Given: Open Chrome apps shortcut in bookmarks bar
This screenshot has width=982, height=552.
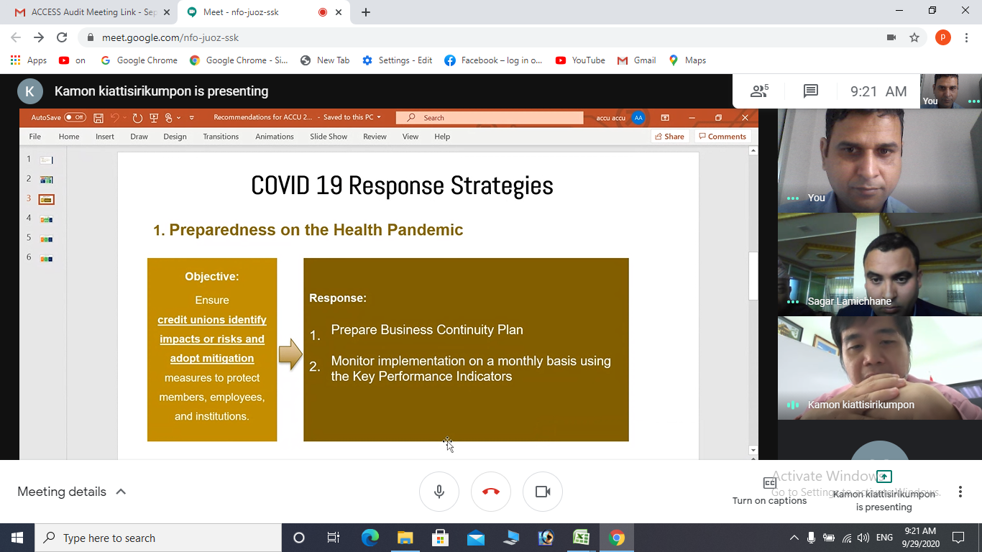Looking at the screenshot, I should [x=29, y=60].
